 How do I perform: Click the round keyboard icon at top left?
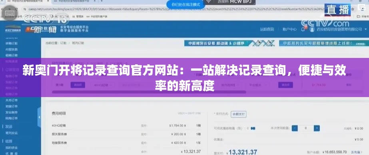(10, 11)
